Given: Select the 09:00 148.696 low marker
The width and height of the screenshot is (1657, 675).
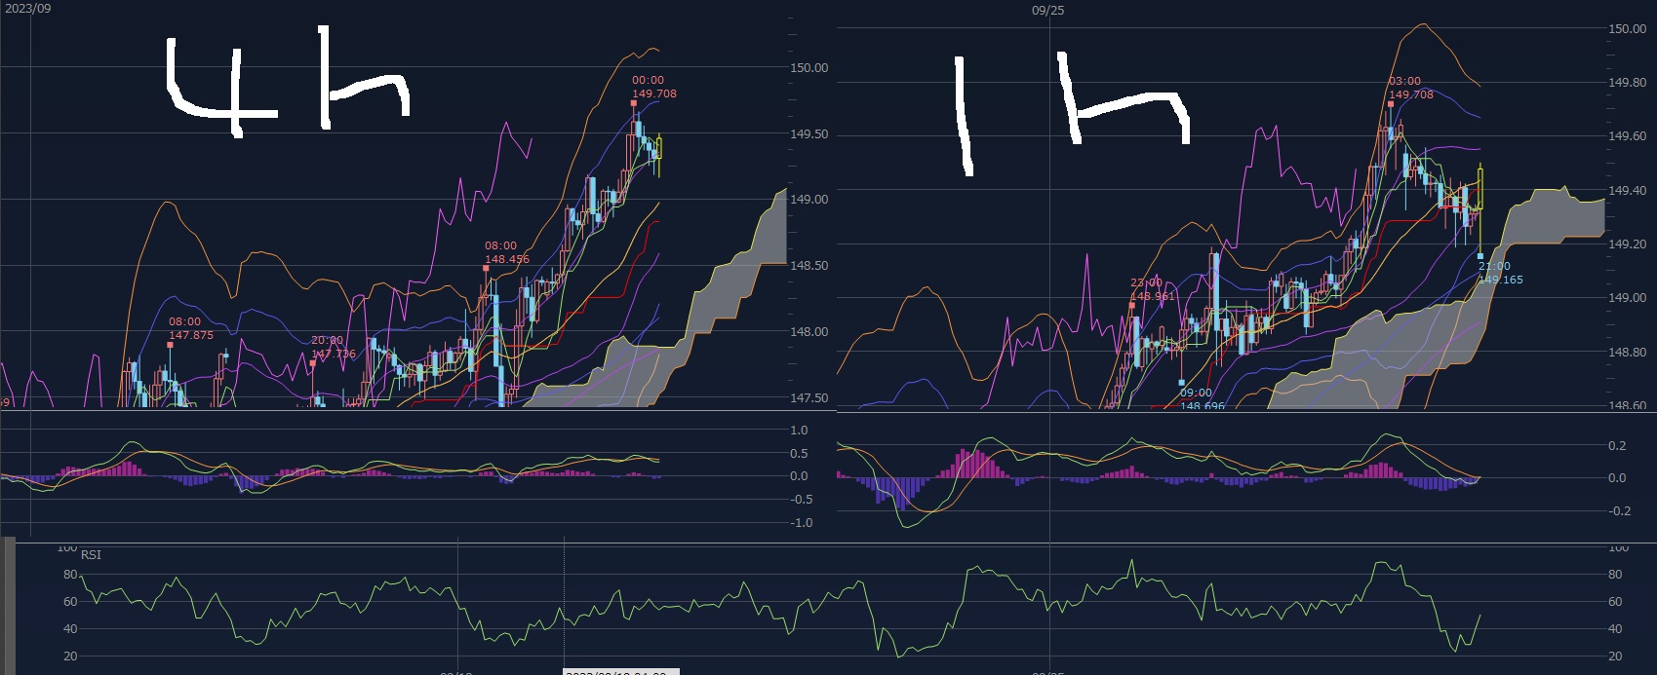Looking at the screenshot, I should pos(1201,399).
